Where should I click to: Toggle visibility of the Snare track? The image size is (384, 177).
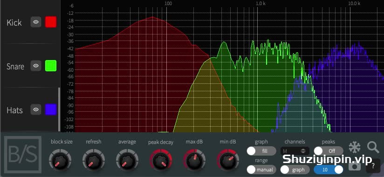(36, 66)
